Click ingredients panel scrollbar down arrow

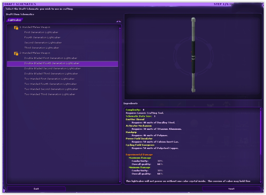pyautogui.click(x=261, y=182)
